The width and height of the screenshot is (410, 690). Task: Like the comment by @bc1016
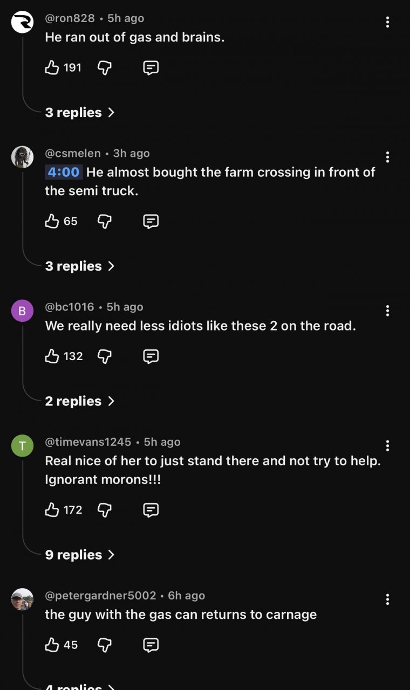[x=52, y=356]
